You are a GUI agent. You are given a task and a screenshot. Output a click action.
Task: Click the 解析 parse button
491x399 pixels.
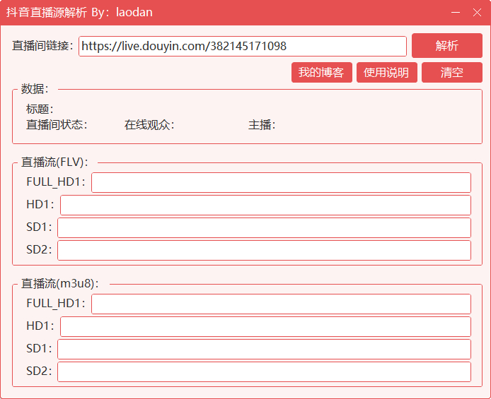point(447,46)
